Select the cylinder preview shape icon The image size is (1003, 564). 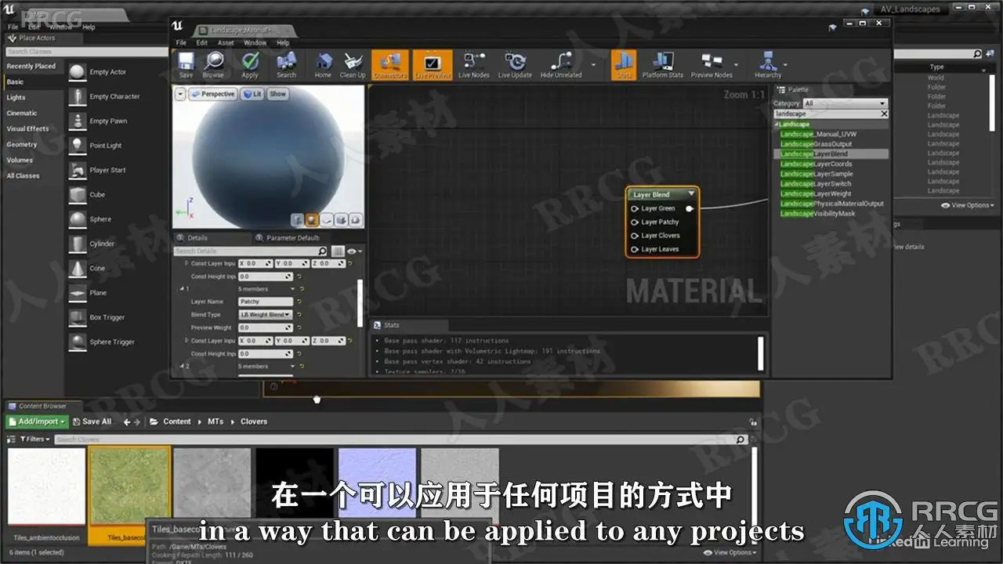pos(299,220)
